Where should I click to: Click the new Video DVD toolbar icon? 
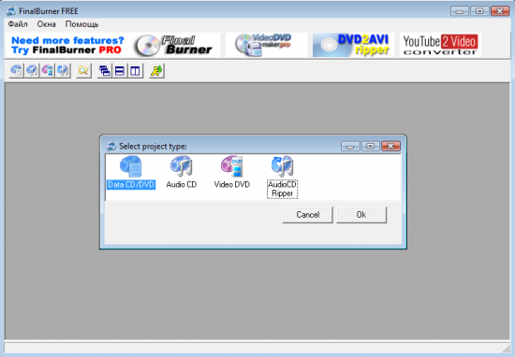point(48,71)
